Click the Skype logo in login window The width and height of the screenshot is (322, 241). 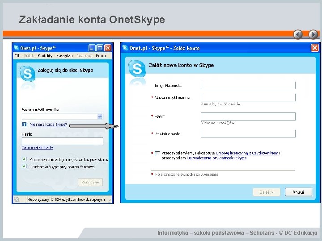pos(27,74)
